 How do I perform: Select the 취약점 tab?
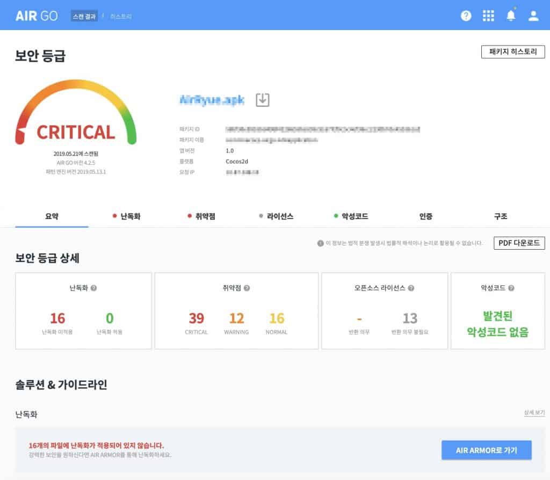[201, 216]
